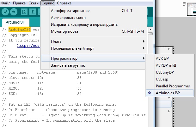Click the '// MOSI:' comment line
196x127 pixels.
[x=42, y=83]
